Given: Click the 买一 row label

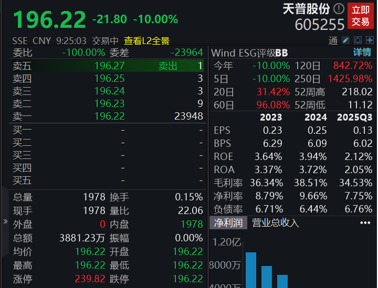Looking at the screenshot, I should pos(22,130).
